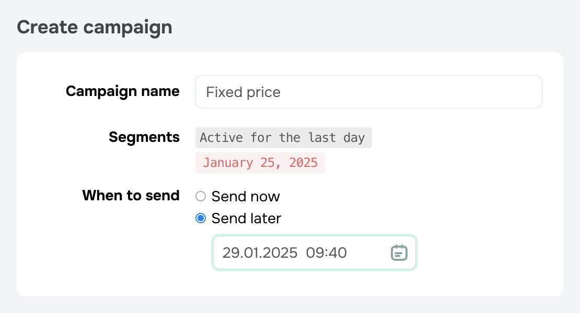Click the 09:40 time portion
The image size is (580, 313).
point(326,253)
